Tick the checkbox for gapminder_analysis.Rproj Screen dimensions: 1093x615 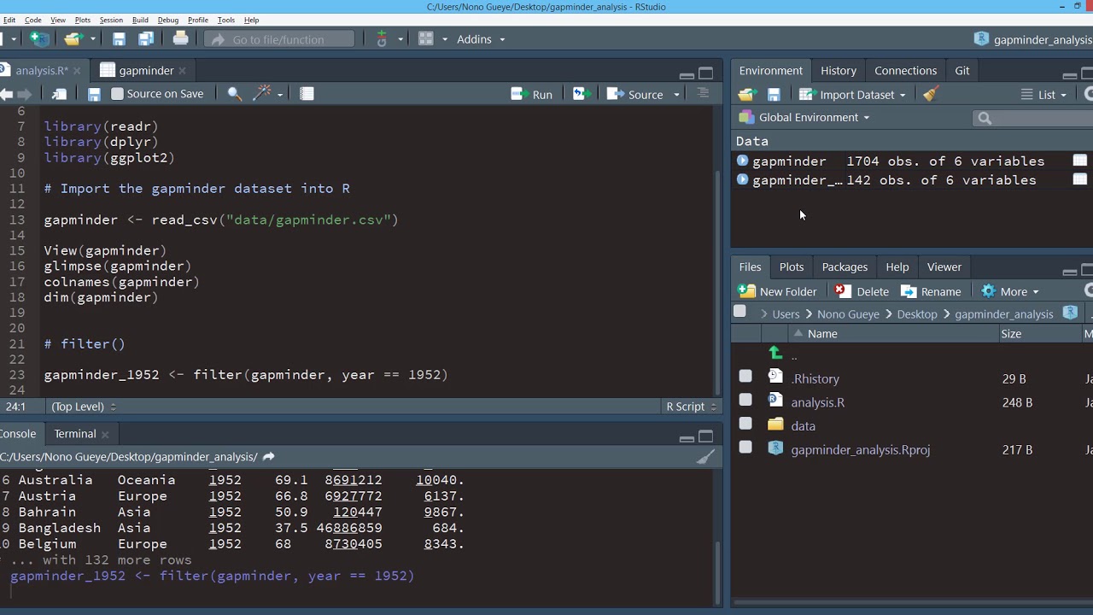(x=745, y=448)
